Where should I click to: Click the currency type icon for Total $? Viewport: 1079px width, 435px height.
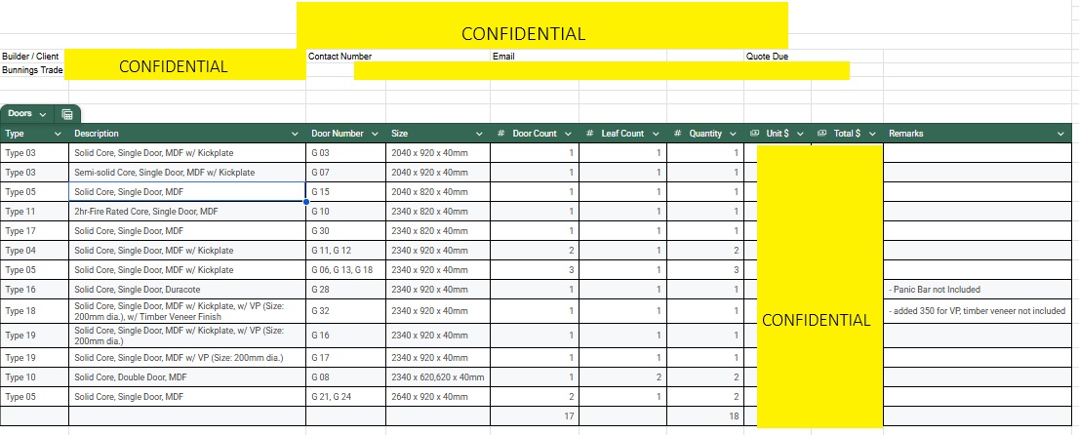tap(821, 134)
